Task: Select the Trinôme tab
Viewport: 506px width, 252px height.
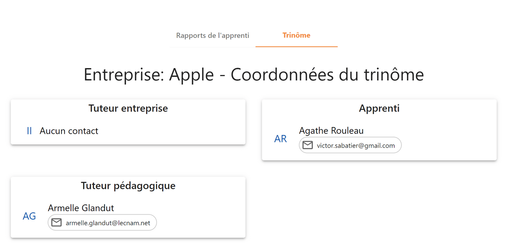Action: 296,35
